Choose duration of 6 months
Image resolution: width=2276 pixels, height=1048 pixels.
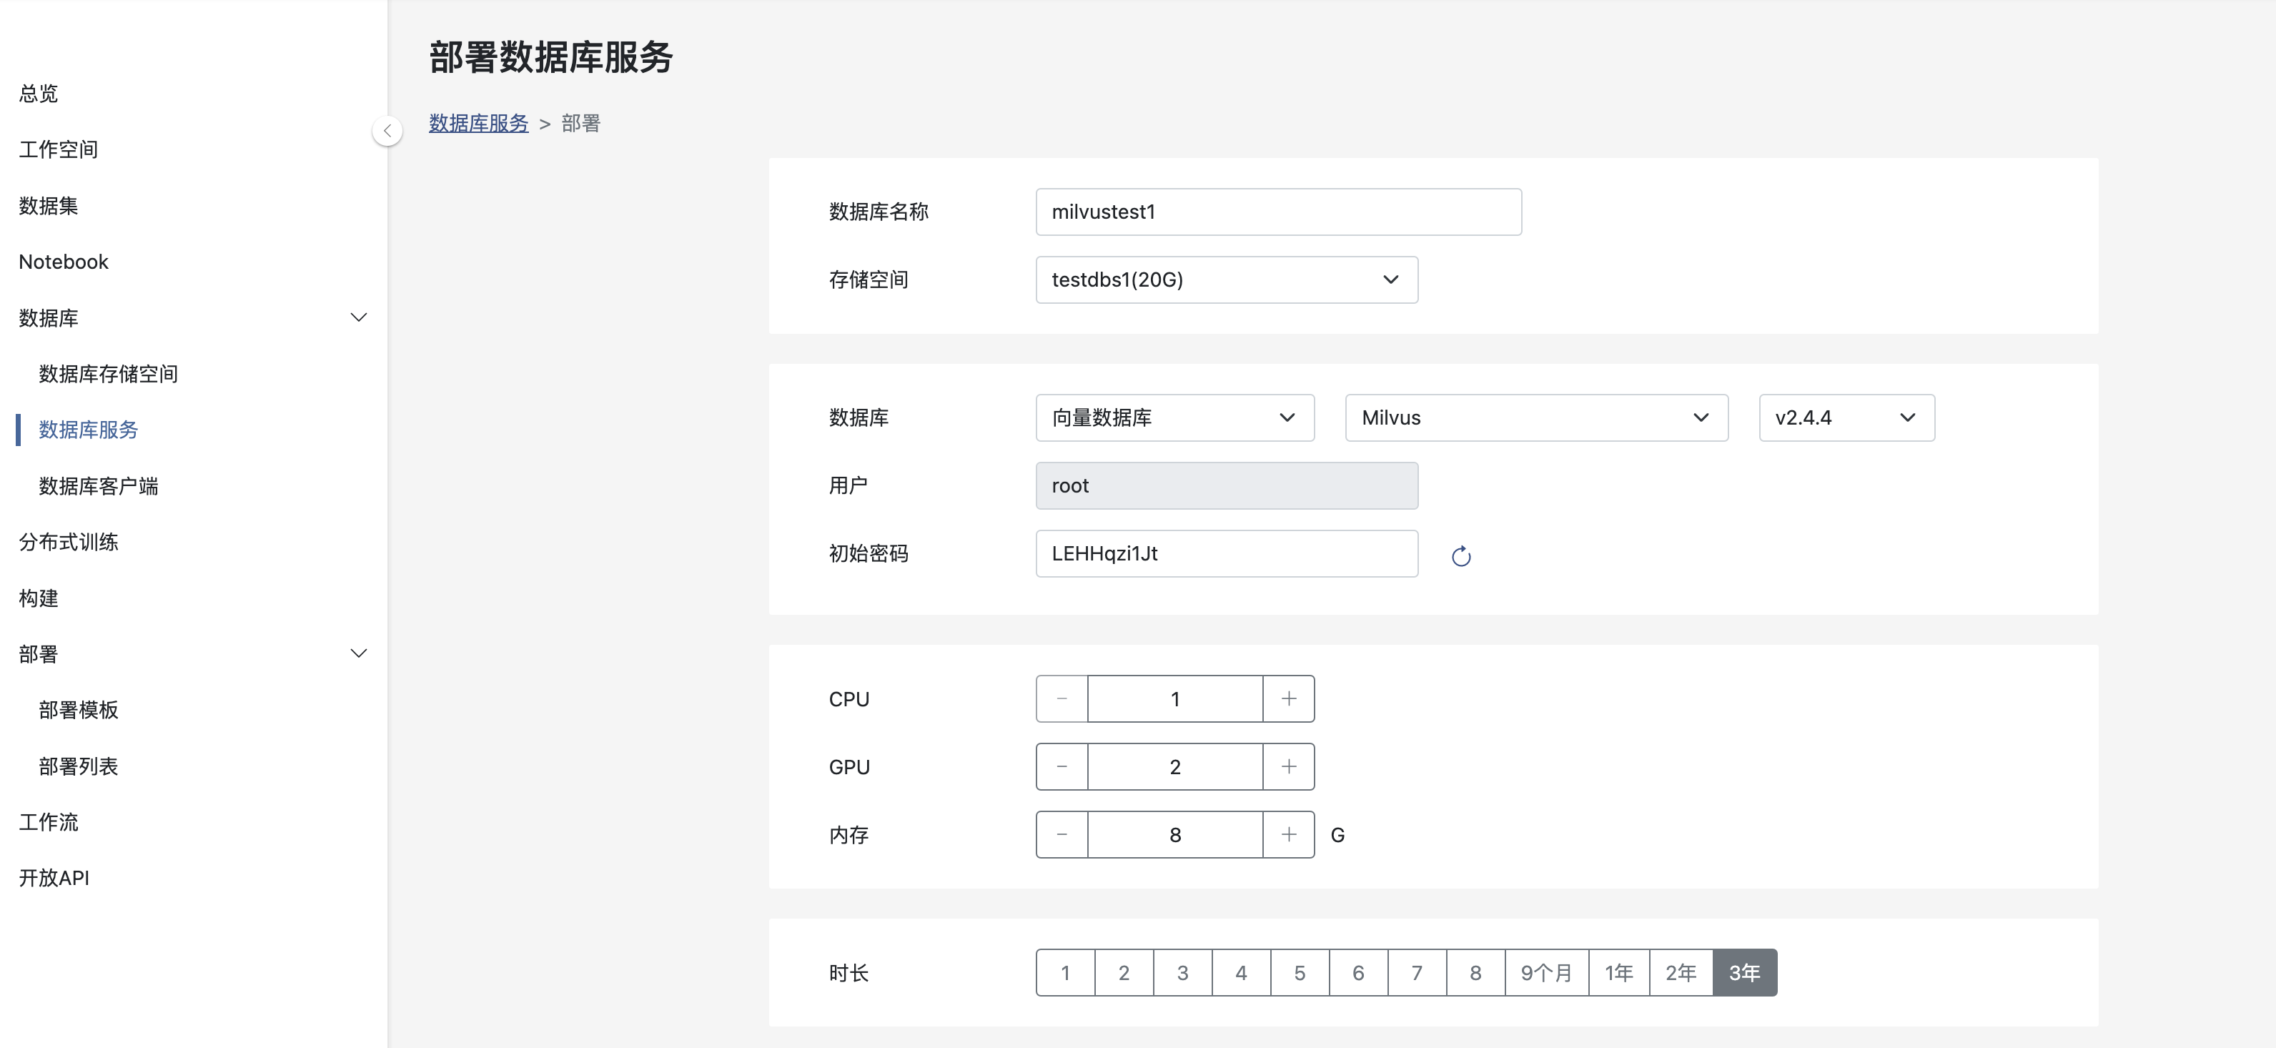pyautogui.click(x=1357, y=973)
